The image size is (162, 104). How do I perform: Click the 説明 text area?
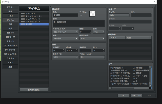pos(79,23)
